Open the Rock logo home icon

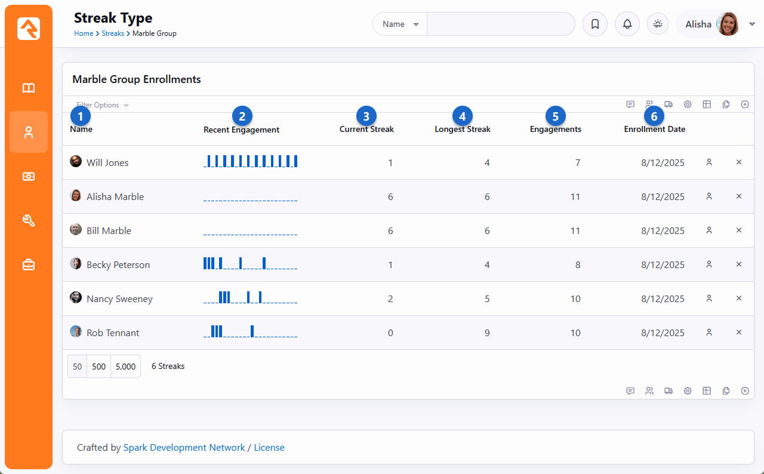pos(29,29)
